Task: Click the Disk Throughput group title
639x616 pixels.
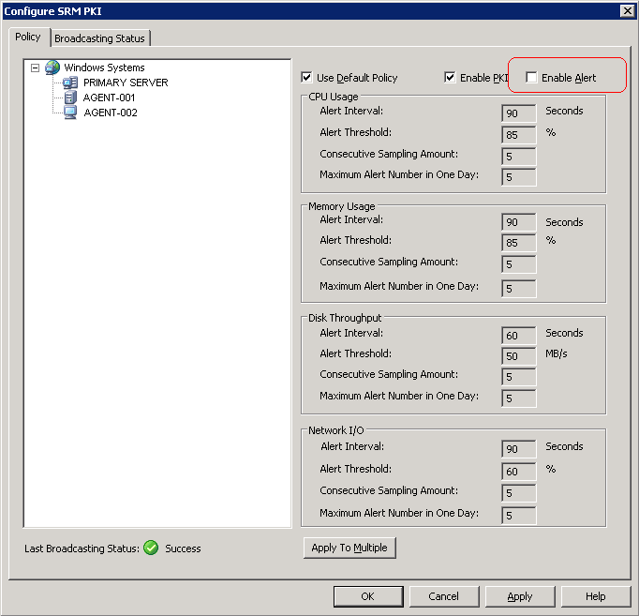Action: point(345,318)
